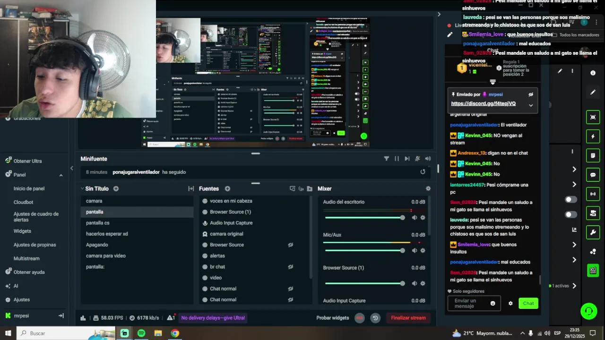
Task: Click Probar widgets
Action: [333, 318]
